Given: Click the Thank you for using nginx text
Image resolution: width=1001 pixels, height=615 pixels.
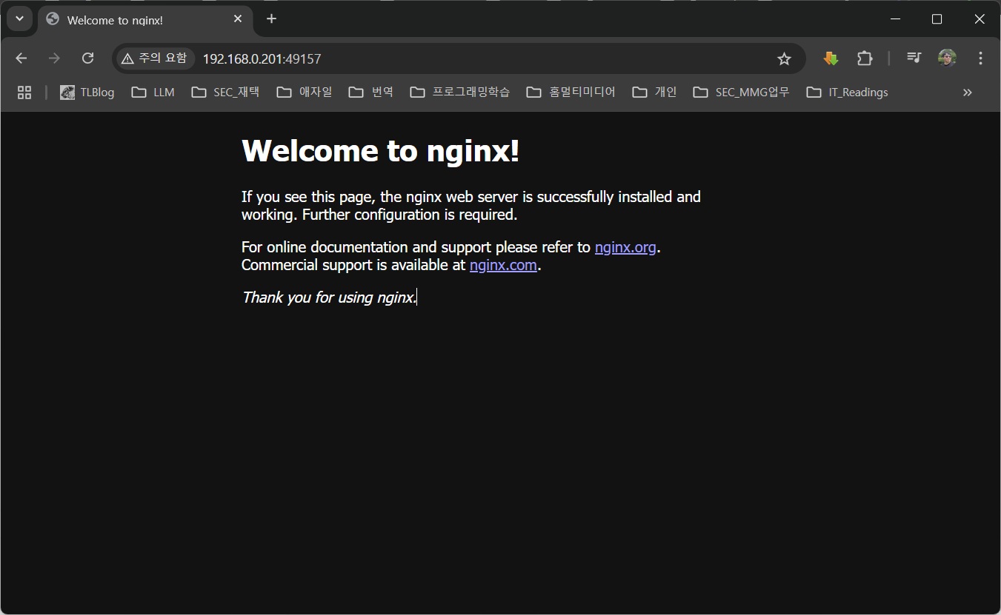Looking at the screenshot, I should pos(329,298).
